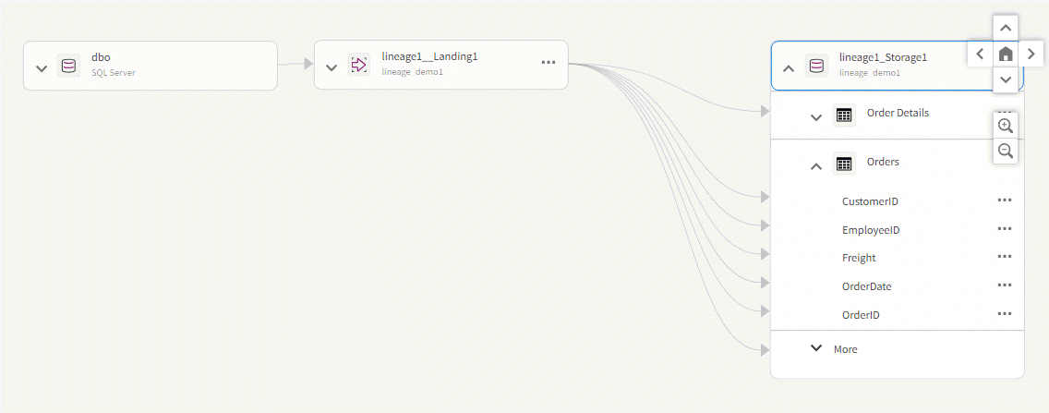The width and height of the screenshot is (1049, 413).
Task: Collapse the lineage1_Storage1 node
Action: click(x=789, y=67)
